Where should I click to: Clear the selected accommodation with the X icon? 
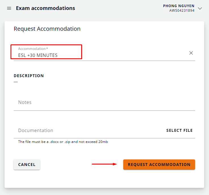click(191, 53)
